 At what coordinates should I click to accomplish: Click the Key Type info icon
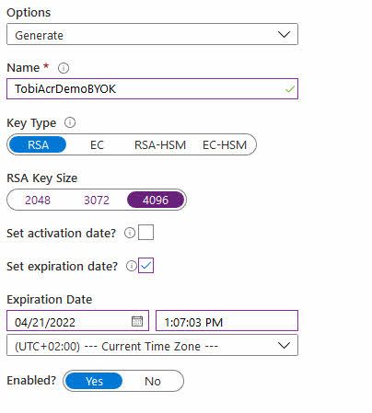70,122
